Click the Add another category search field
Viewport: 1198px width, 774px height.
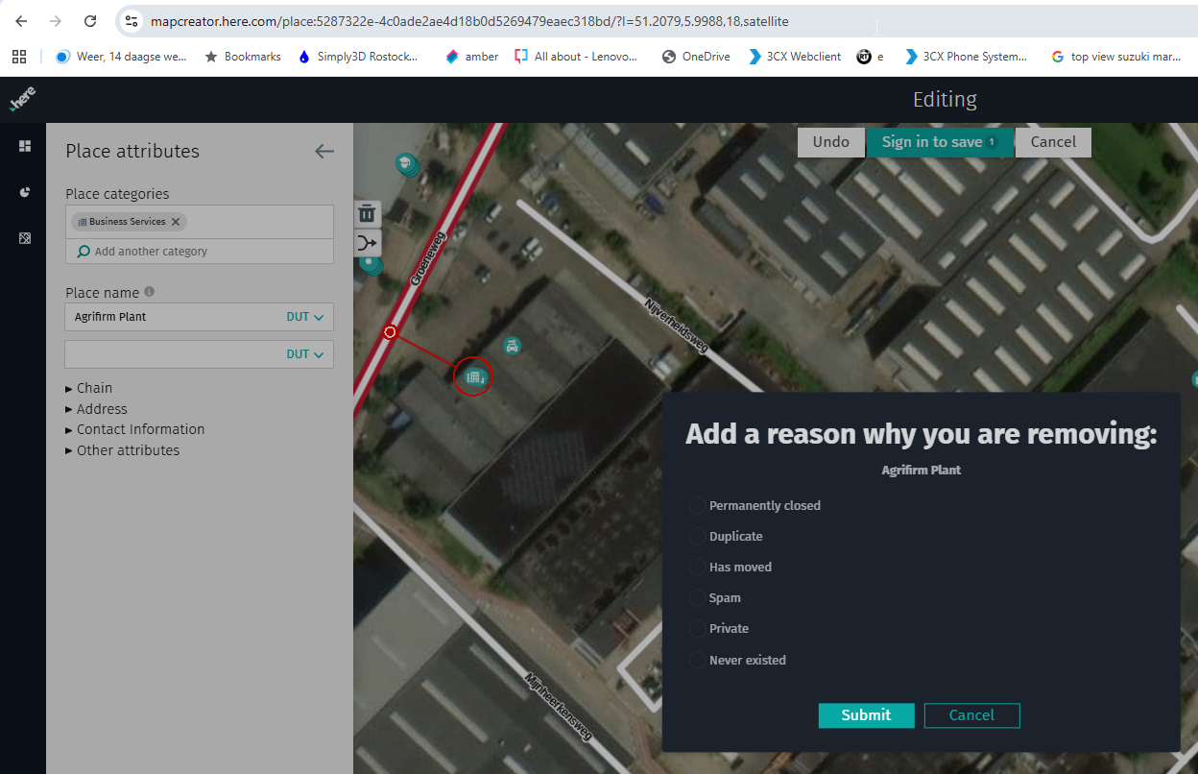point(199,252)
